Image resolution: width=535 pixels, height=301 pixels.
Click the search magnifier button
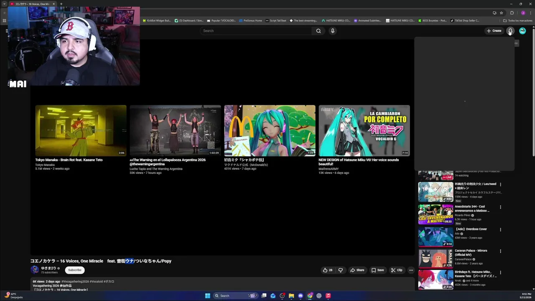[318, 31]
